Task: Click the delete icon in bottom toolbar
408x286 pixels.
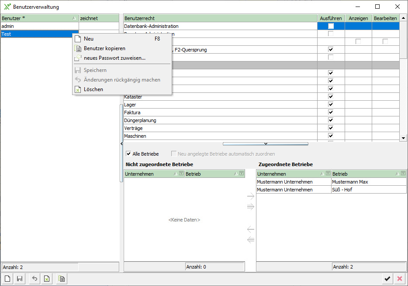Action: coord(47,279)
